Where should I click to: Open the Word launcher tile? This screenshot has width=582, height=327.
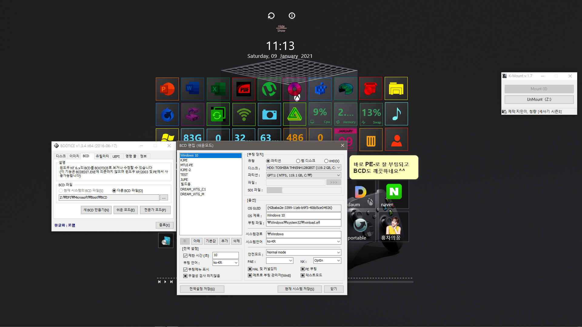coord(192,89)
